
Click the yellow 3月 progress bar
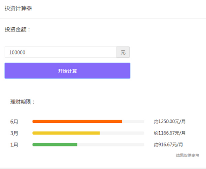point(66,133)
